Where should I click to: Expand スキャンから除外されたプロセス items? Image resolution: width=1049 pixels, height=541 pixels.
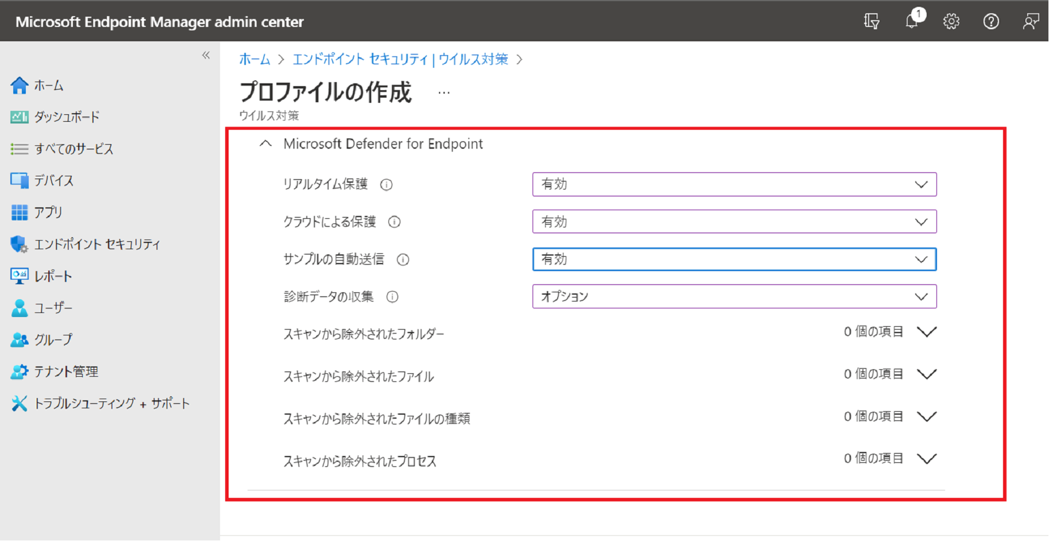coord(927,459)
